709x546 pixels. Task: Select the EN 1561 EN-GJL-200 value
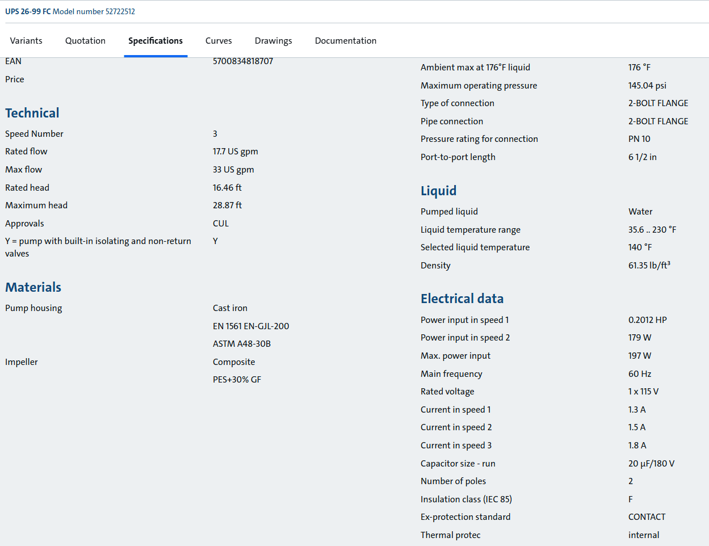(251, 326)
